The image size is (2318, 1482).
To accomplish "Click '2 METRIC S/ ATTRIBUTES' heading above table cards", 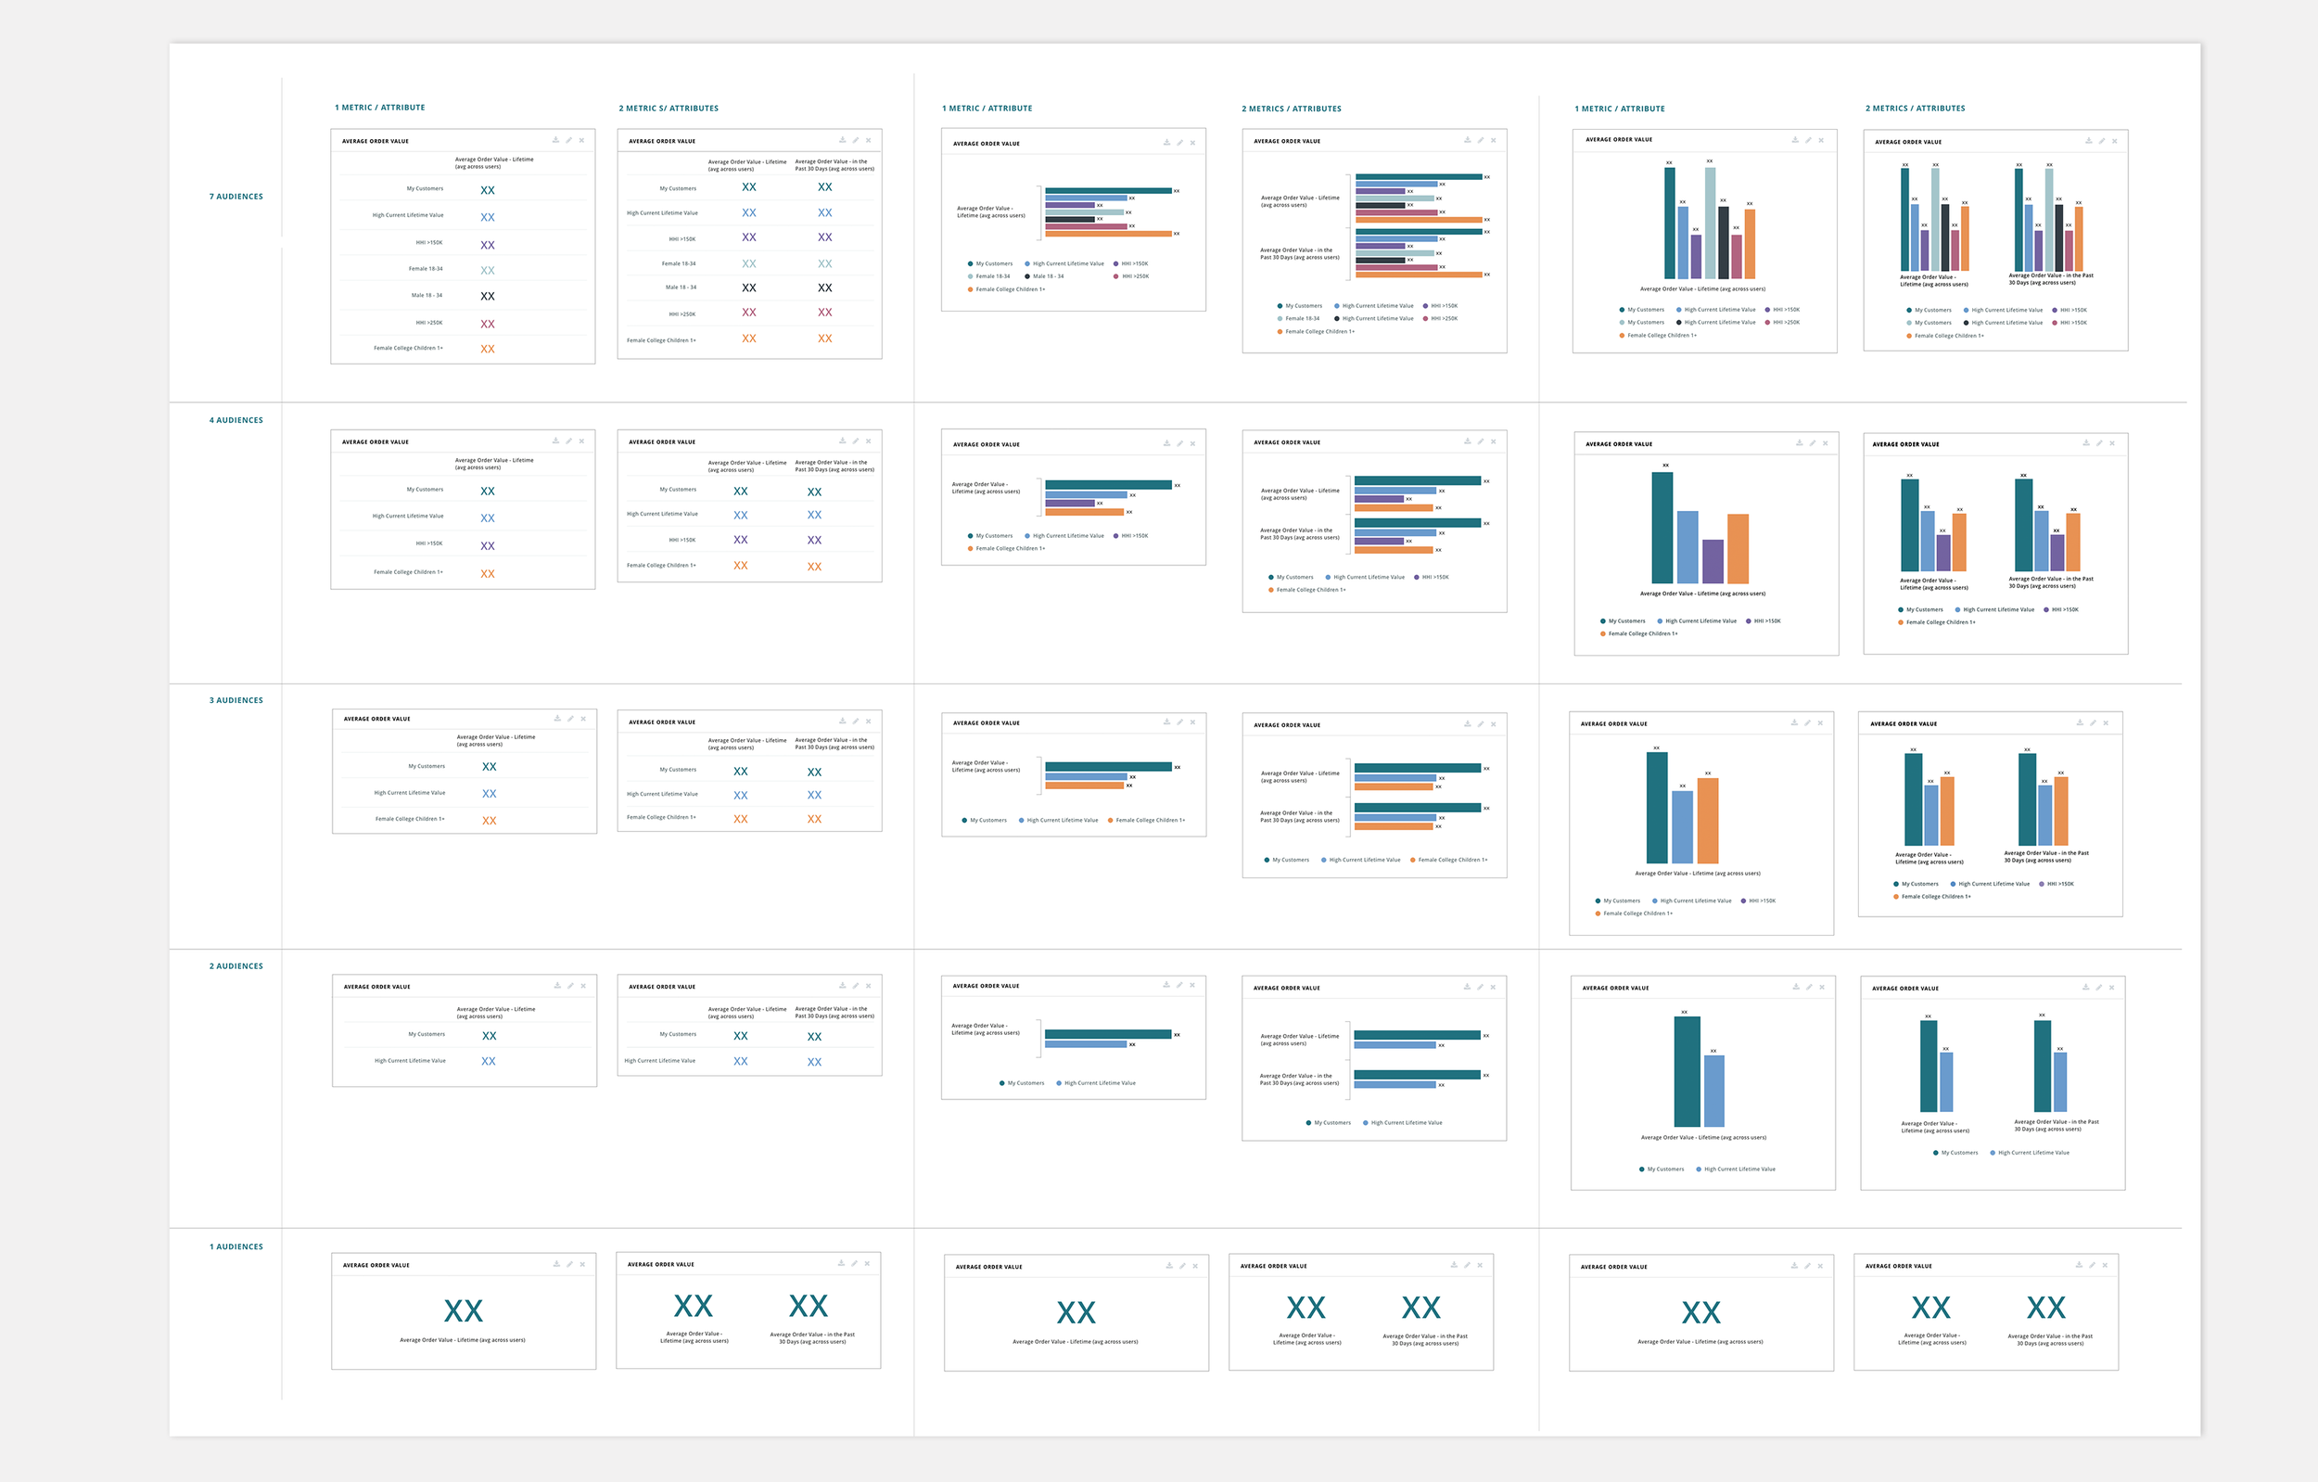I will [x=669, y=109].
